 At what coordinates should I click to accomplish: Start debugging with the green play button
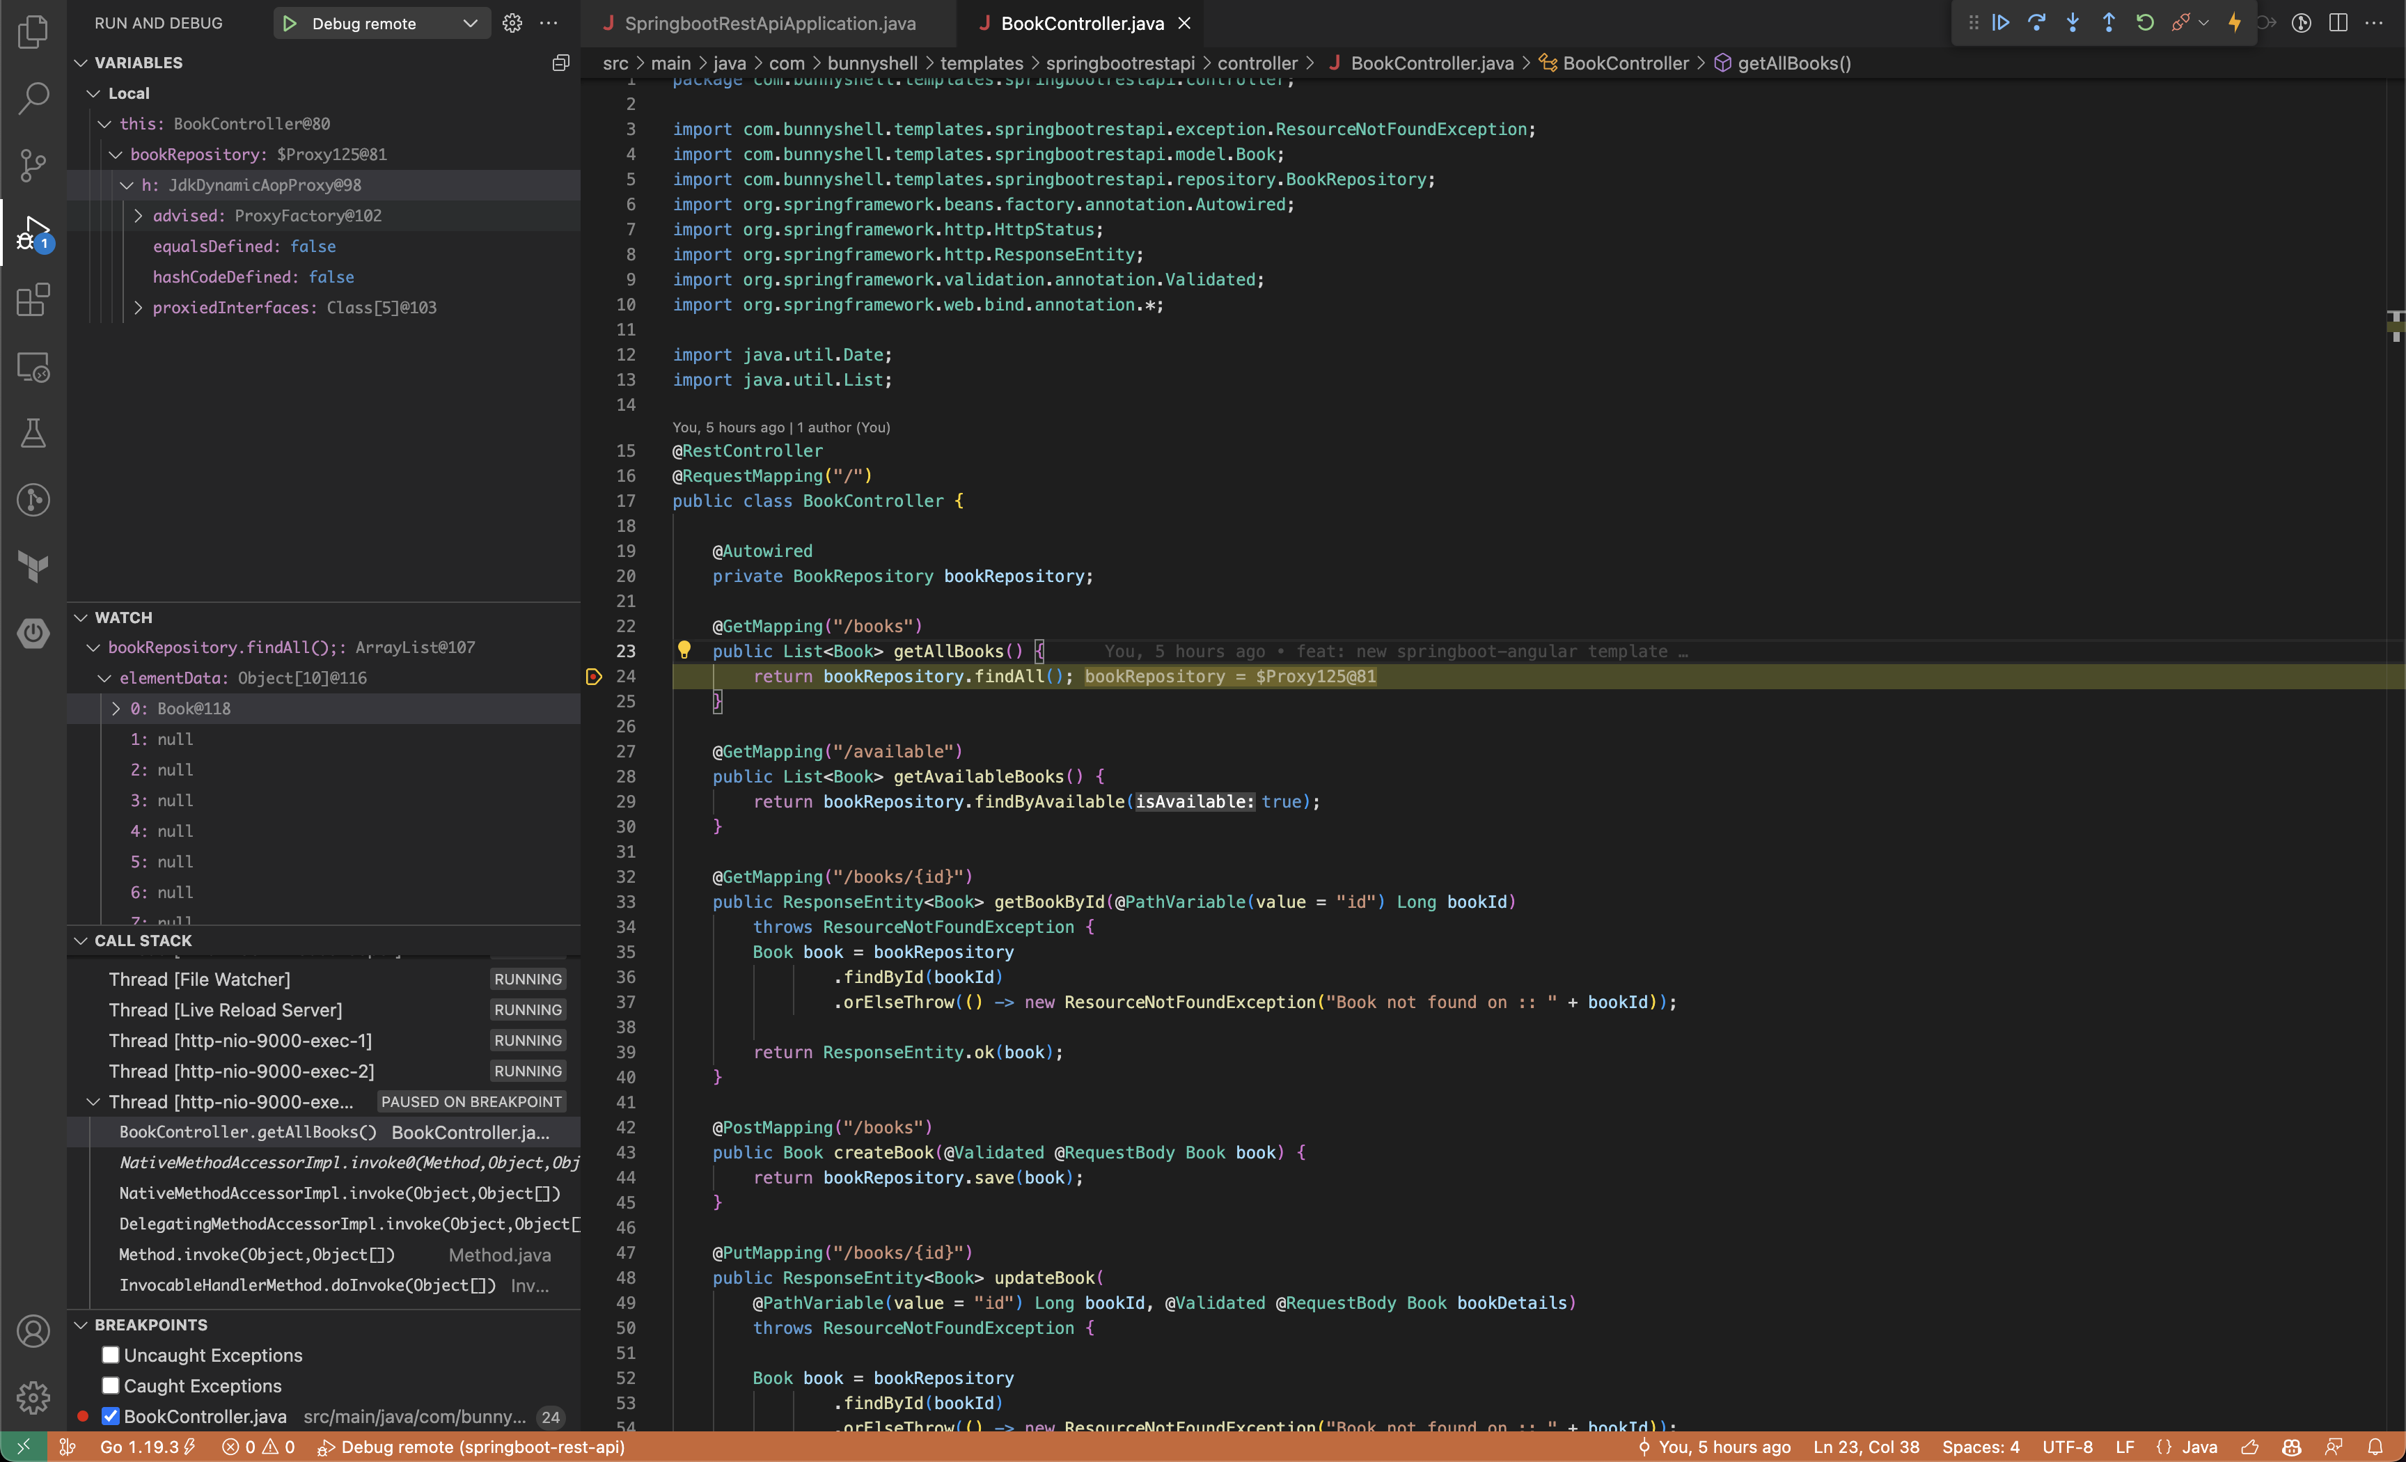tap(289, 22)
